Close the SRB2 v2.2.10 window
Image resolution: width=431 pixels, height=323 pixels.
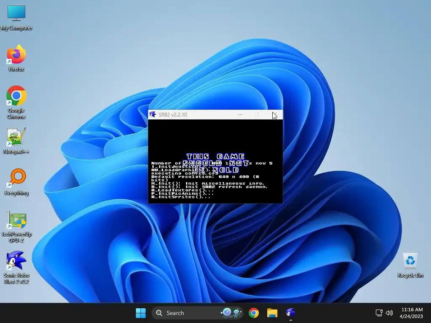click(x=274, y=114)
